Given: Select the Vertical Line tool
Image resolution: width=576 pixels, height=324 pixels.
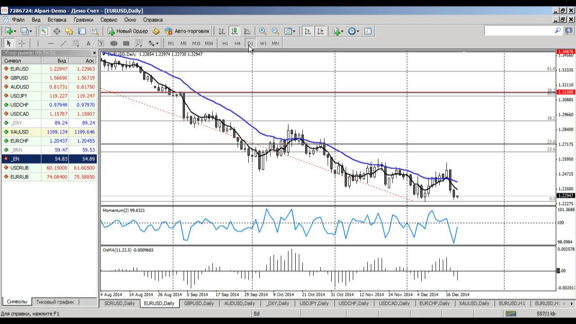Looking at the screenshot, I should pyautogui.click(x=38, y=43).
